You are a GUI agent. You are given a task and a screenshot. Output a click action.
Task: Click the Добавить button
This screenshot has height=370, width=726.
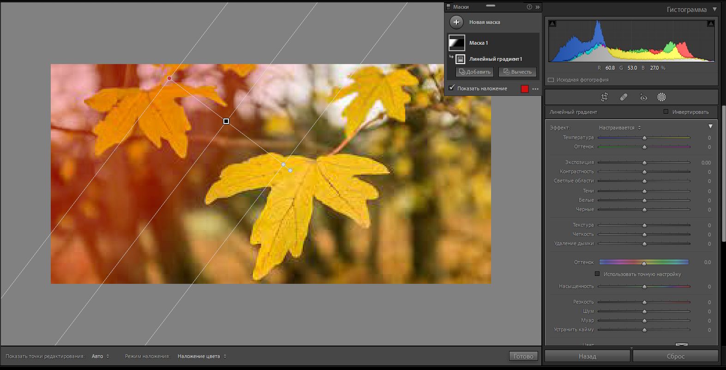(x=474, y=72)
